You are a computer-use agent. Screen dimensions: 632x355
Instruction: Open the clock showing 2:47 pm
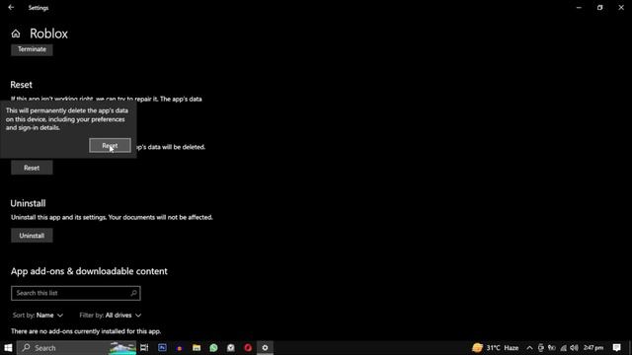coord(593,348)
